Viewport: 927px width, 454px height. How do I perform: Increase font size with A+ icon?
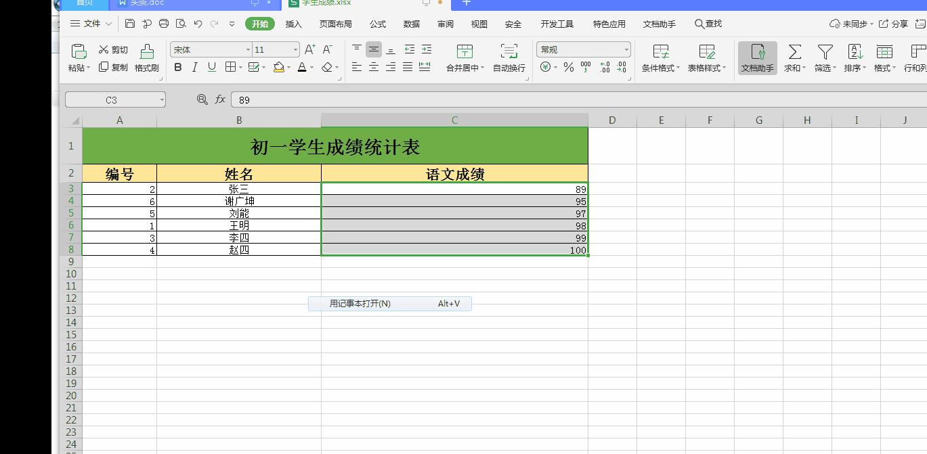310,49
